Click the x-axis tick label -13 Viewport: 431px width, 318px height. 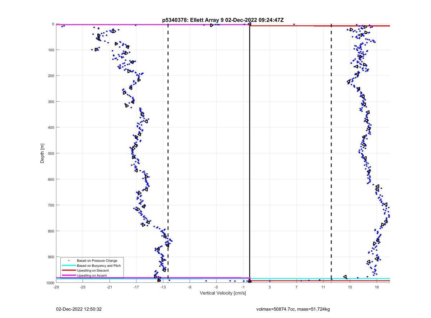[163, 287]
